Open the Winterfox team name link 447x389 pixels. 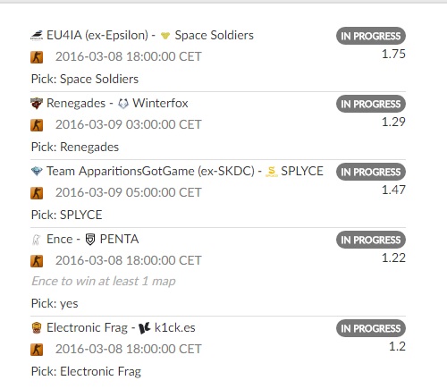pos(160,104)
